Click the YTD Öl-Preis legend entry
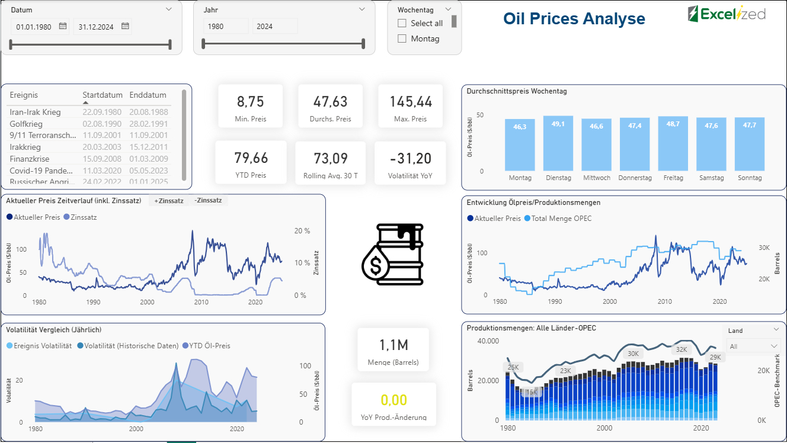Viewport: 787px width, 443px height. [x=207, y=346]
